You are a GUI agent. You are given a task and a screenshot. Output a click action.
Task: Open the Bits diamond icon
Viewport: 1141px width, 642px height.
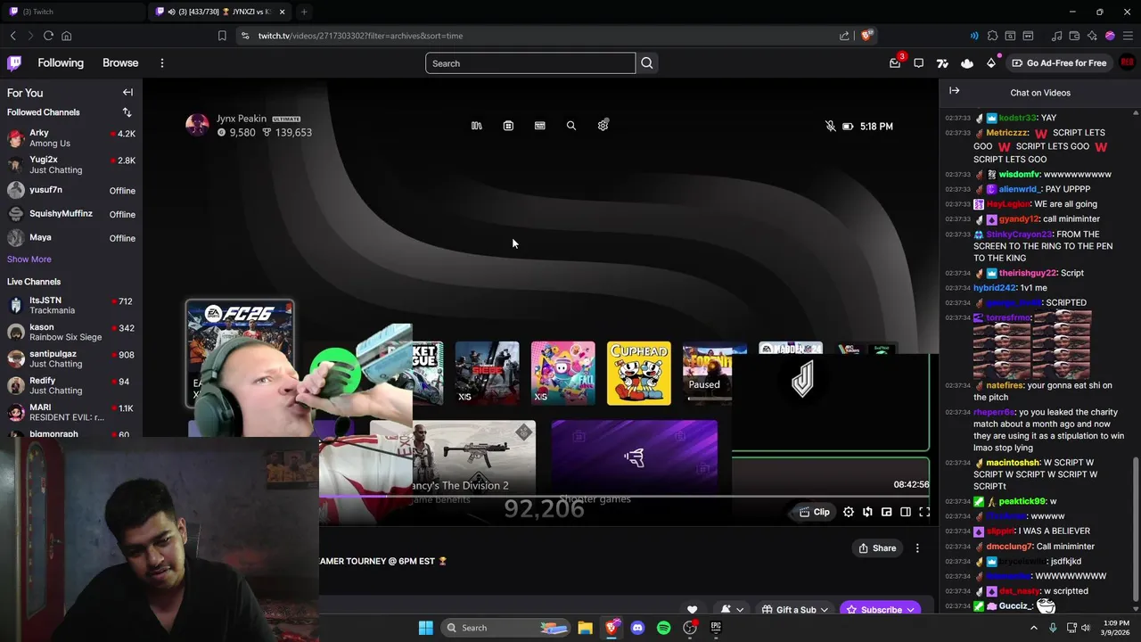[x=991, y=63]
